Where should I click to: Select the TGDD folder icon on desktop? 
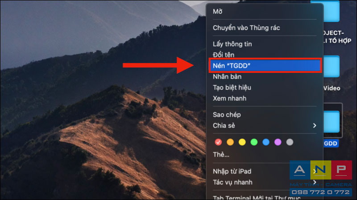click(x=332, y=122)
